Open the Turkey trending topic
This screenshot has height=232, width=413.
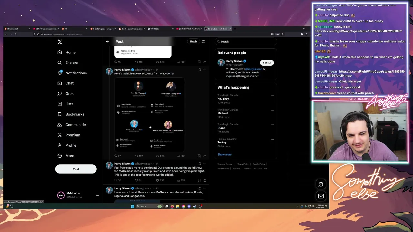pyautogui.click(x=222, y=142)
